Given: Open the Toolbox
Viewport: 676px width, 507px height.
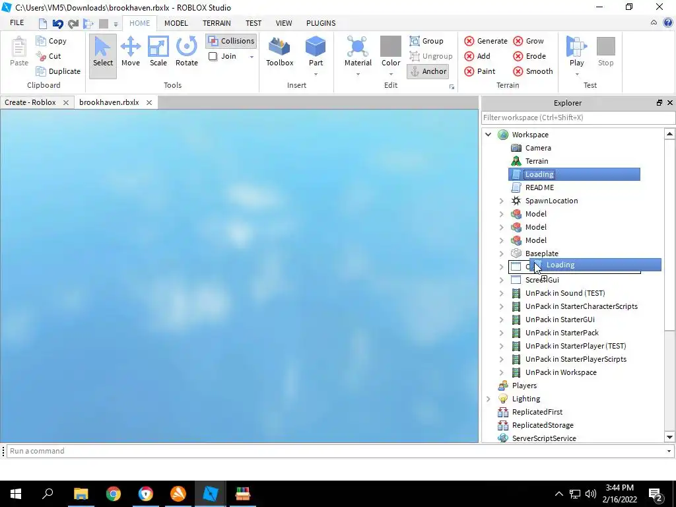Looking at the screenshot, I should 279,51.
